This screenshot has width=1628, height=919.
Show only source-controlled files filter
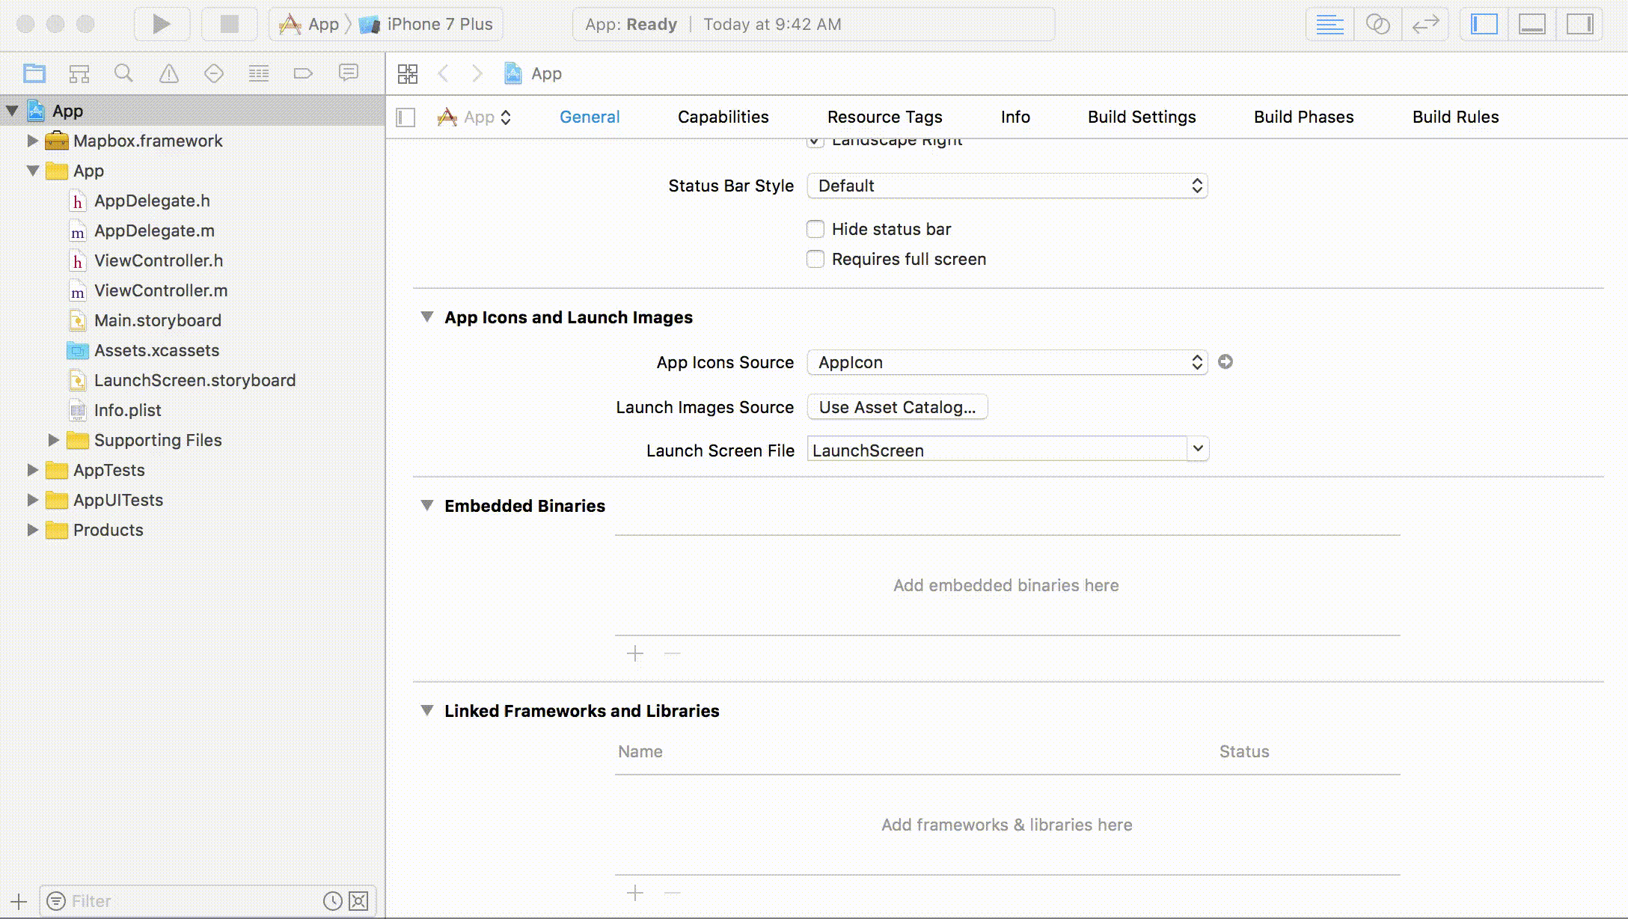359,901
